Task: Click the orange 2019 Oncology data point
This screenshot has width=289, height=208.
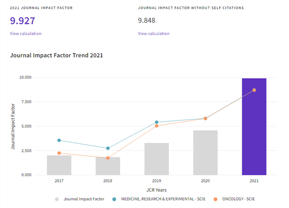Action: 156,126
